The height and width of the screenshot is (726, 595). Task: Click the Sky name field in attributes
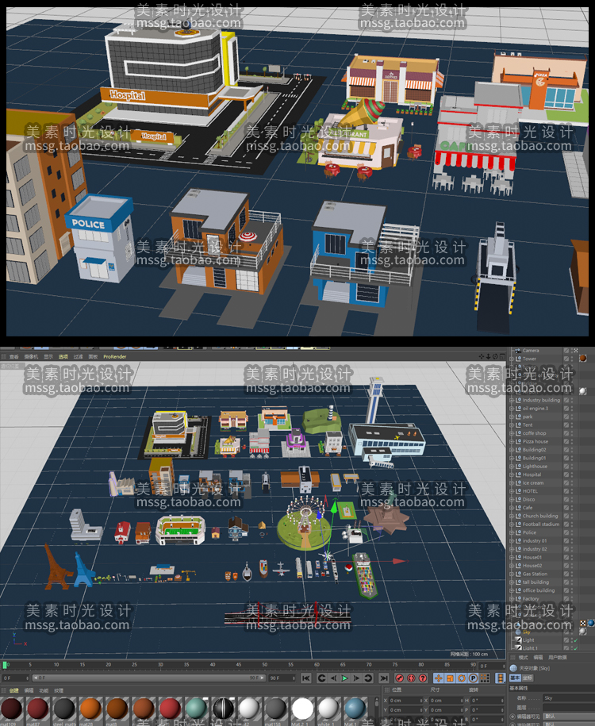tap(568, 697)
